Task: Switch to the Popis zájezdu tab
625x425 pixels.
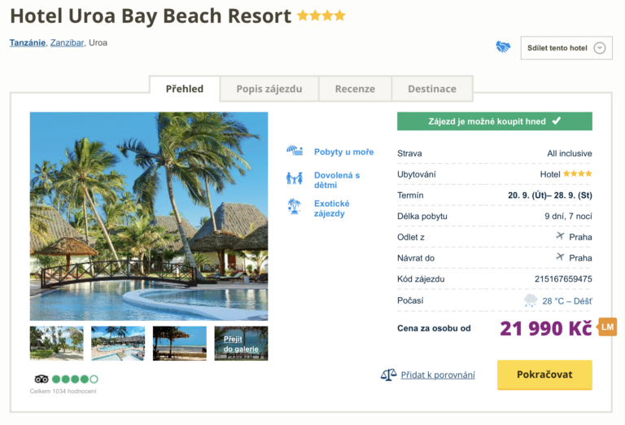Action: pyautogui.click(x=269, y=89)
